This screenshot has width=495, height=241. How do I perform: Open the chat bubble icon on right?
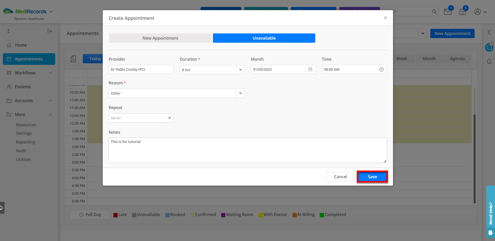point(489,47)
